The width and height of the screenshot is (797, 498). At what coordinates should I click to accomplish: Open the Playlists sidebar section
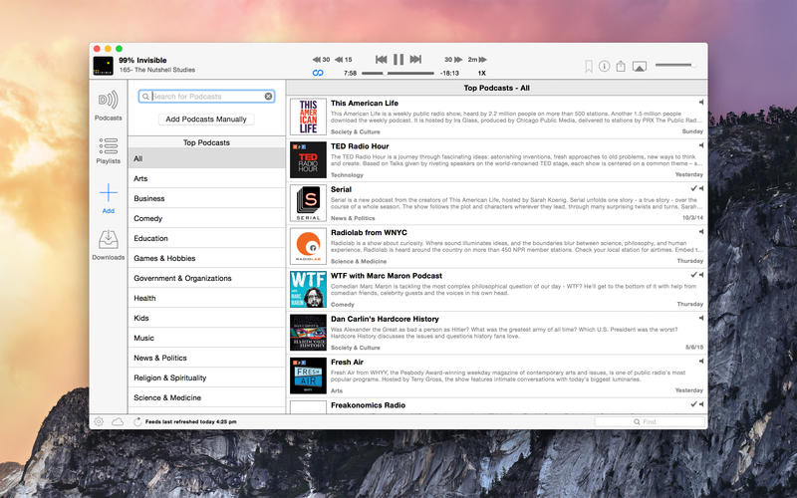point(108,149)
